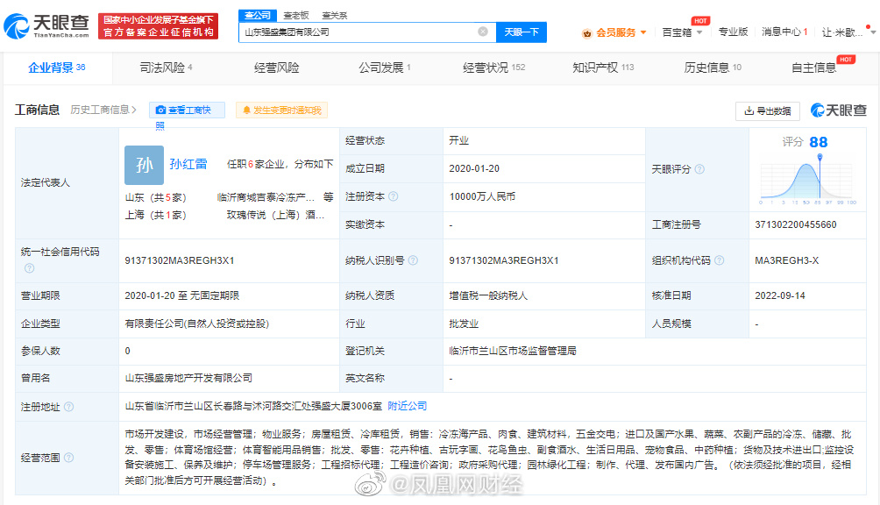Click help icon beside 经营范围
Viewport: 880px width, 505px height.
[68, 458]
